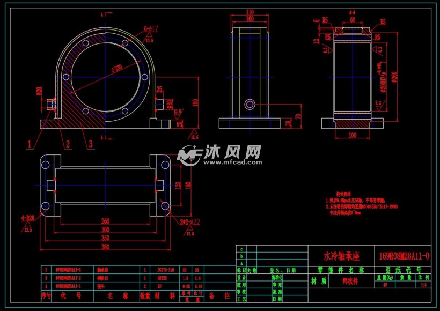Image resolution: width=440 pixels, height=311 pixels.
Task: Click the weight value 40 in title block
Action: click(385, 284)
